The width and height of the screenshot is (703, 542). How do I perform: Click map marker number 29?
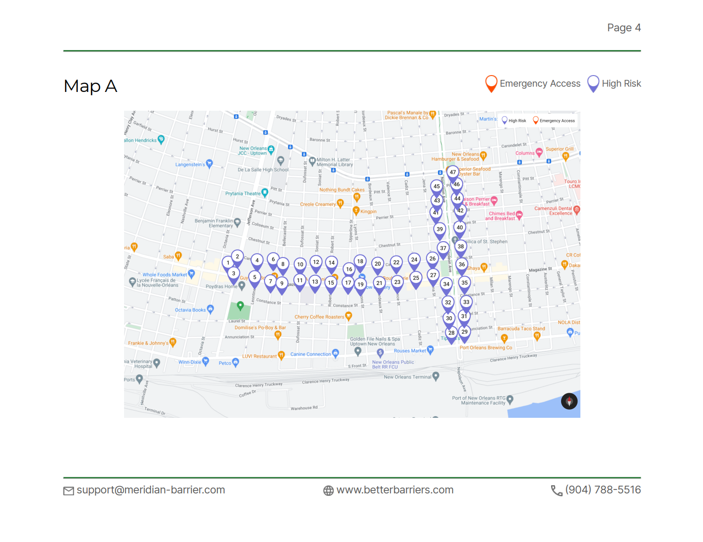[464, 332]
